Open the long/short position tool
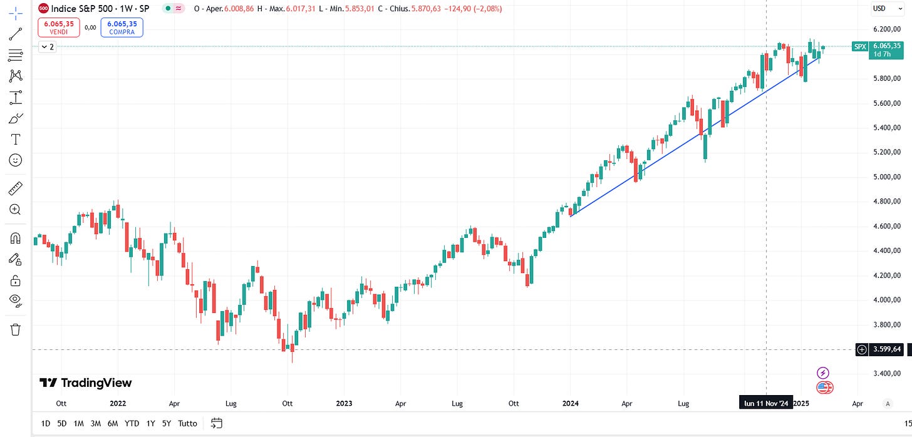Image resolution: width=912 pixels, height=437 pixels. click(15, 98)
